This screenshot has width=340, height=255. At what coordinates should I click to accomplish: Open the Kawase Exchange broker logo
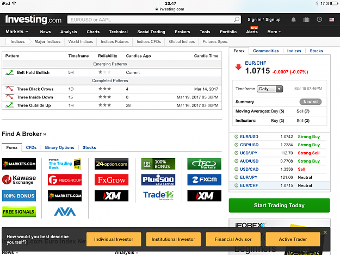pyautogui.click(x=19, y=180)
